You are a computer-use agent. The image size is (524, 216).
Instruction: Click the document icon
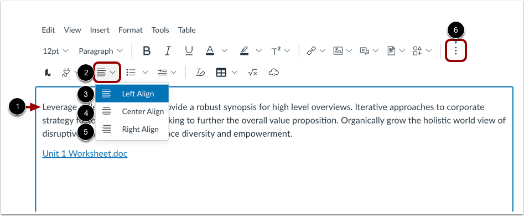click(x=391, y=51)
